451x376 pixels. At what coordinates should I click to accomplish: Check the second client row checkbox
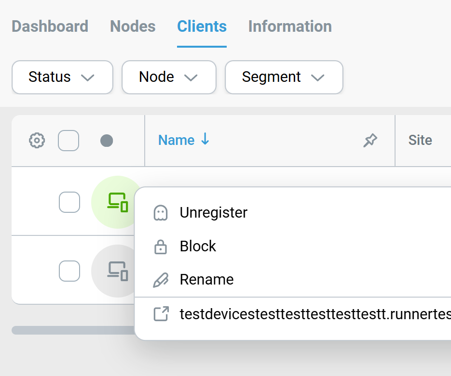[x=69, y=271]
